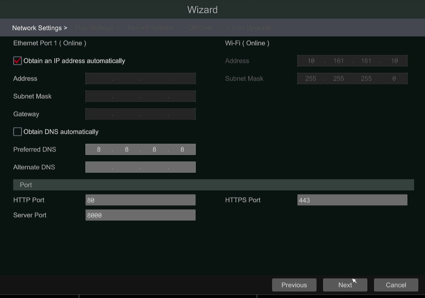The width and height of the screenshot is (425, 298).
Task: Click the Wizard title text
Action: point(202,10)
